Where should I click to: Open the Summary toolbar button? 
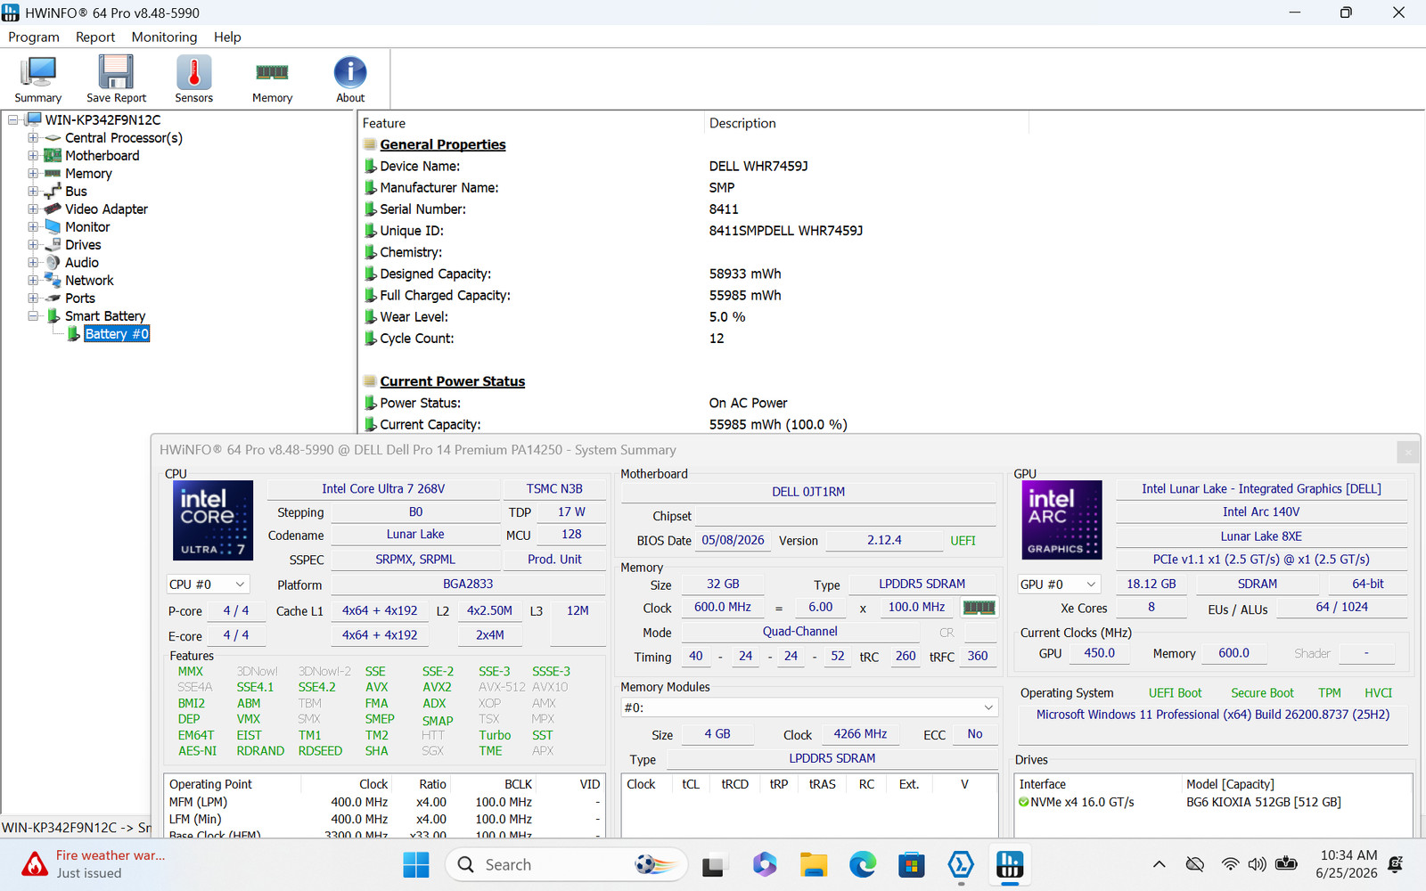click(37, 79)
